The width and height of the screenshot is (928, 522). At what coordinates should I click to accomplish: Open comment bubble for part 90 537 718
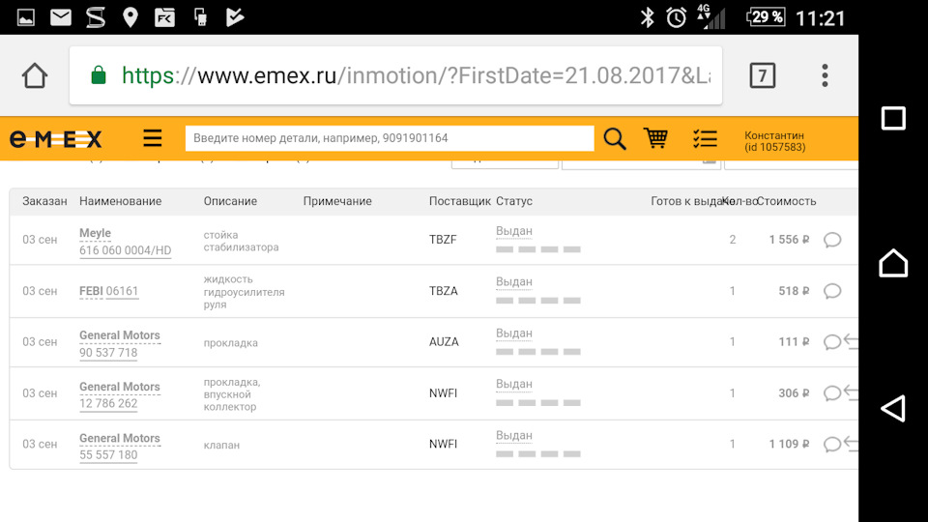(832, 342)
